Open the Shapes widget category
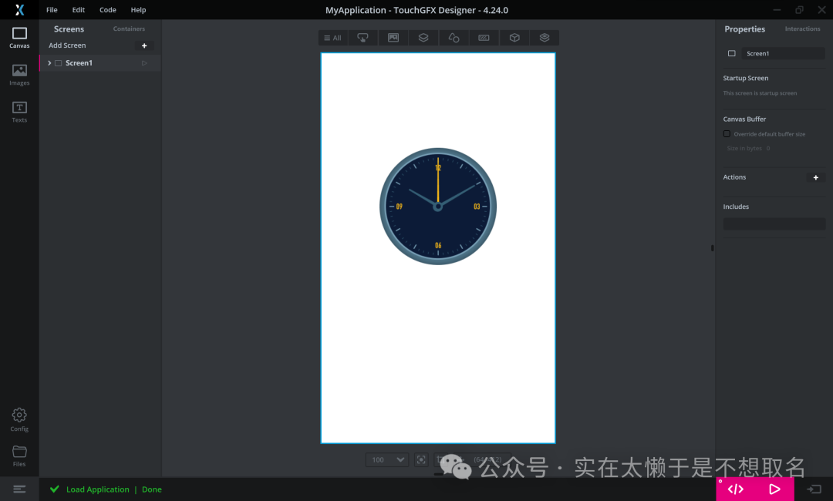The width and height of the screenshot is (833, 501). click(x=454, y=38)
